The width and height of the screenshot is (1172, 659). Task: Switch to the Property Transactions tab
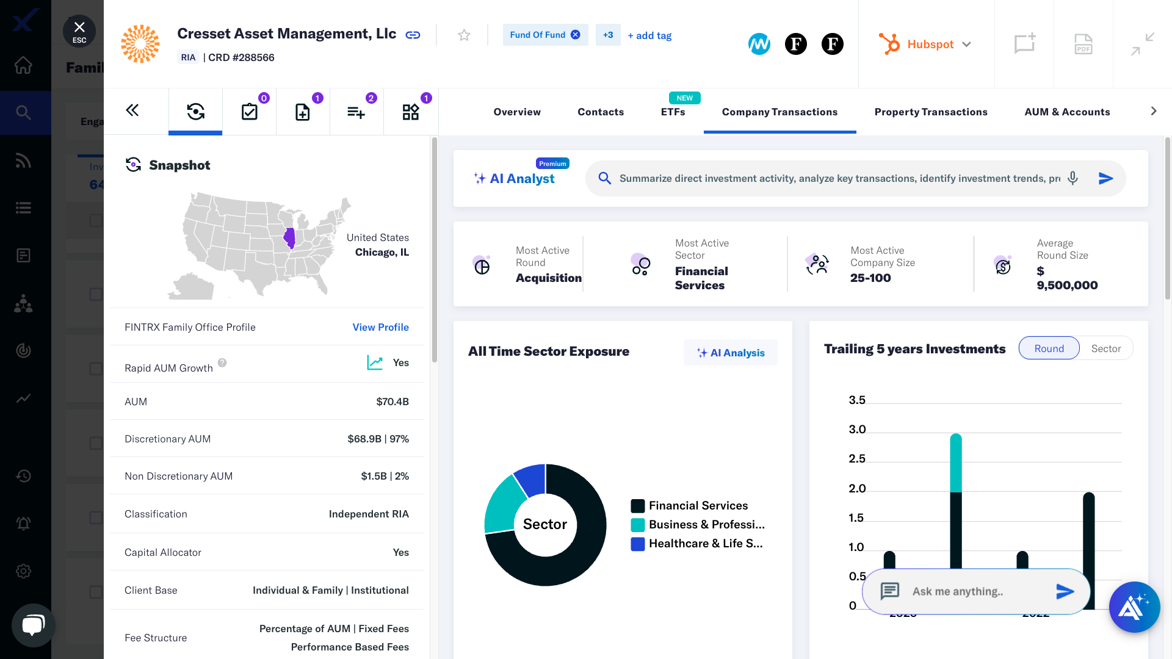(x=931, y=112)
